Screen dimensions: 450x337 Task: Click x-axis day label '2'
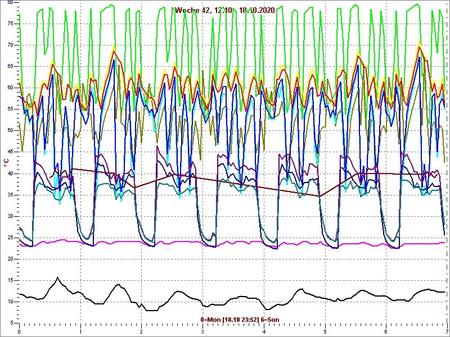(x=142, y=332)
